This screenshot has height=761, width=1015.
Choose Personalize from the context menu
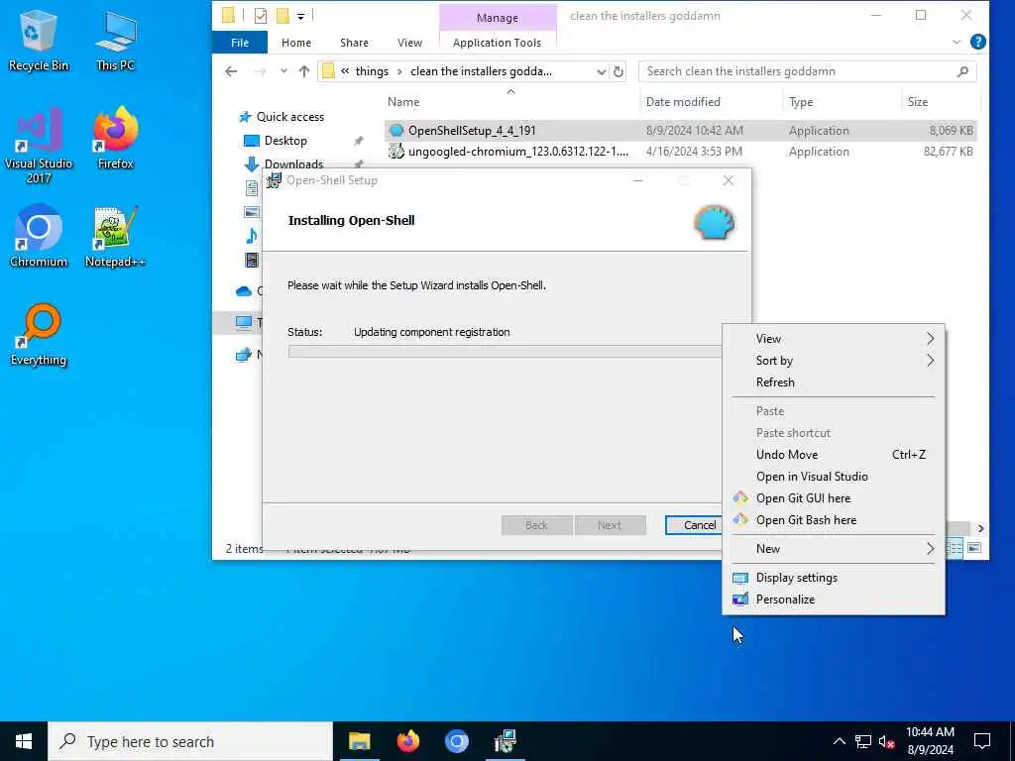[833, 599]
